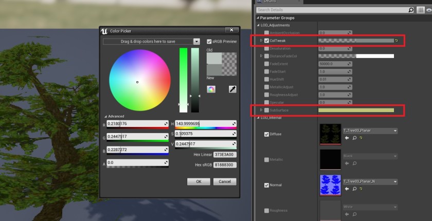Click the search magnifier in Details panel

click(410, 10)
